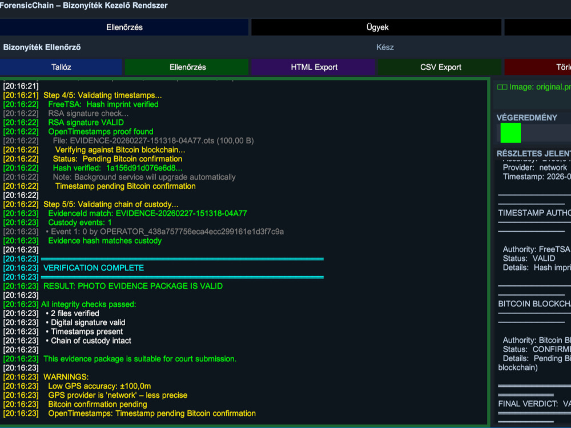This screenshot has width=571, height=428.
Task: Click the red Törlés button
Action: tap(538, 67)
